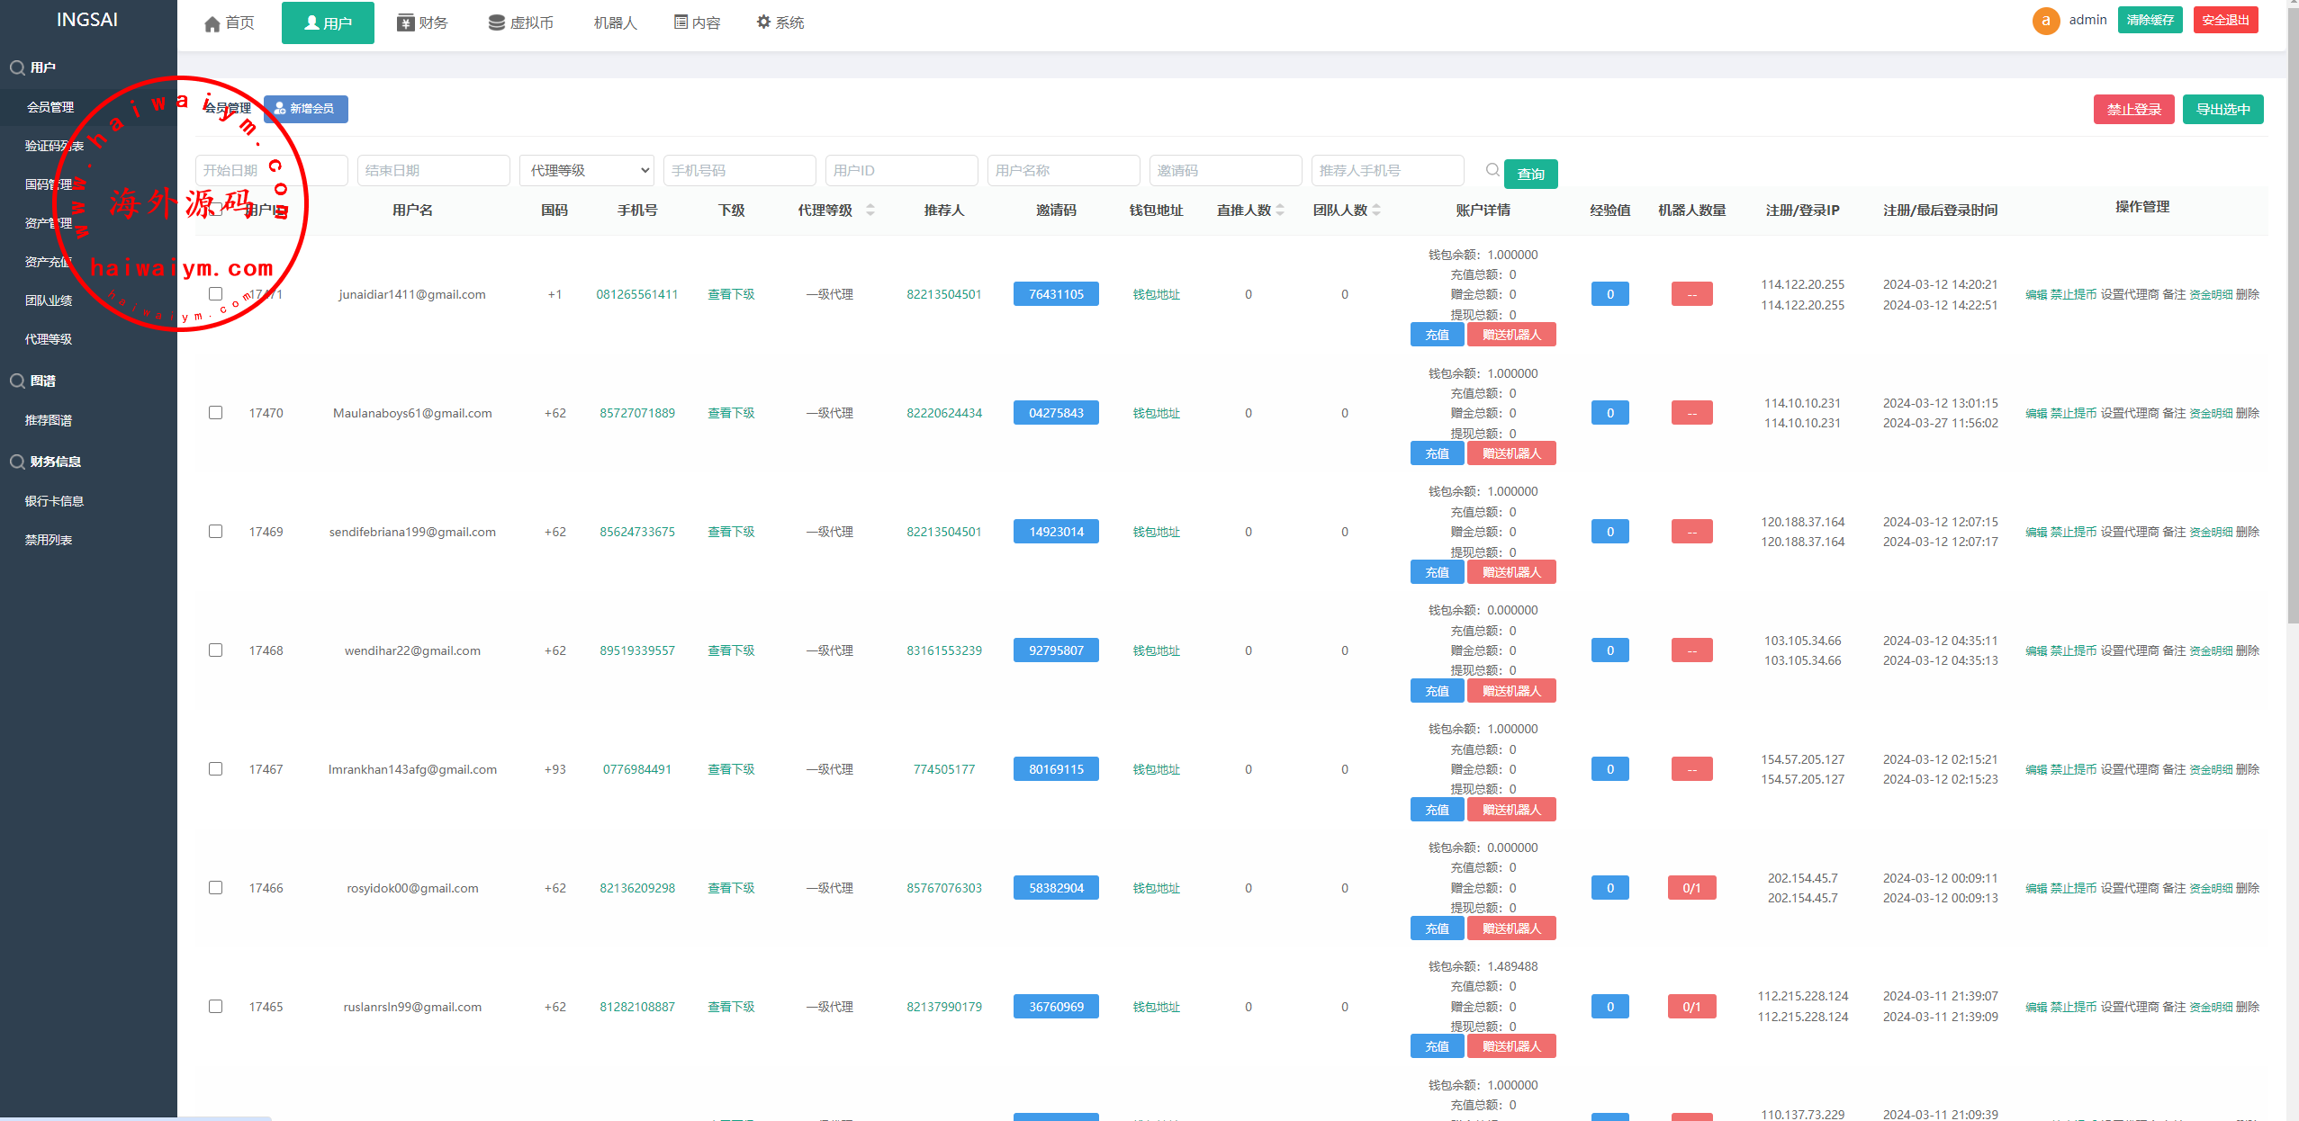
Task: Open the virtual currency (虚拟币) stack icon
Action: [496, 23]
